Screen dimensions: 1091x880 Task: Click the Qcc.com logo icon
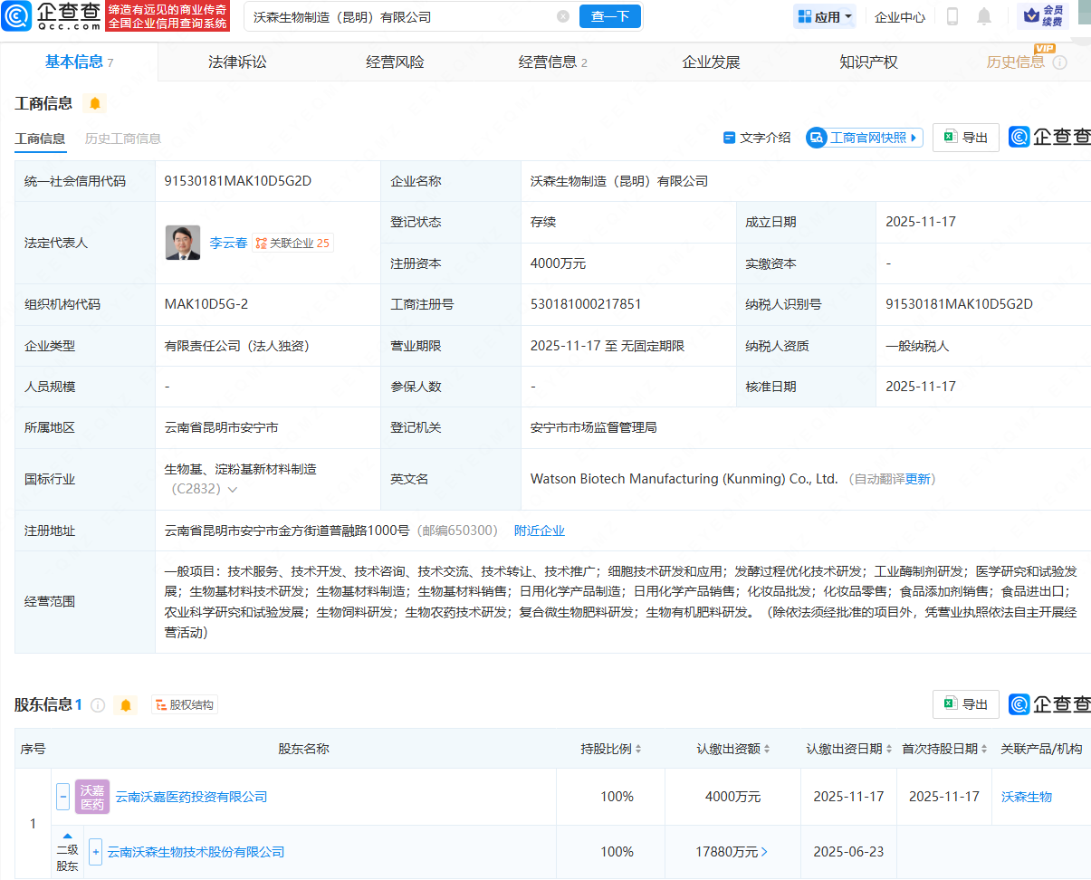(x=17, y=16)
